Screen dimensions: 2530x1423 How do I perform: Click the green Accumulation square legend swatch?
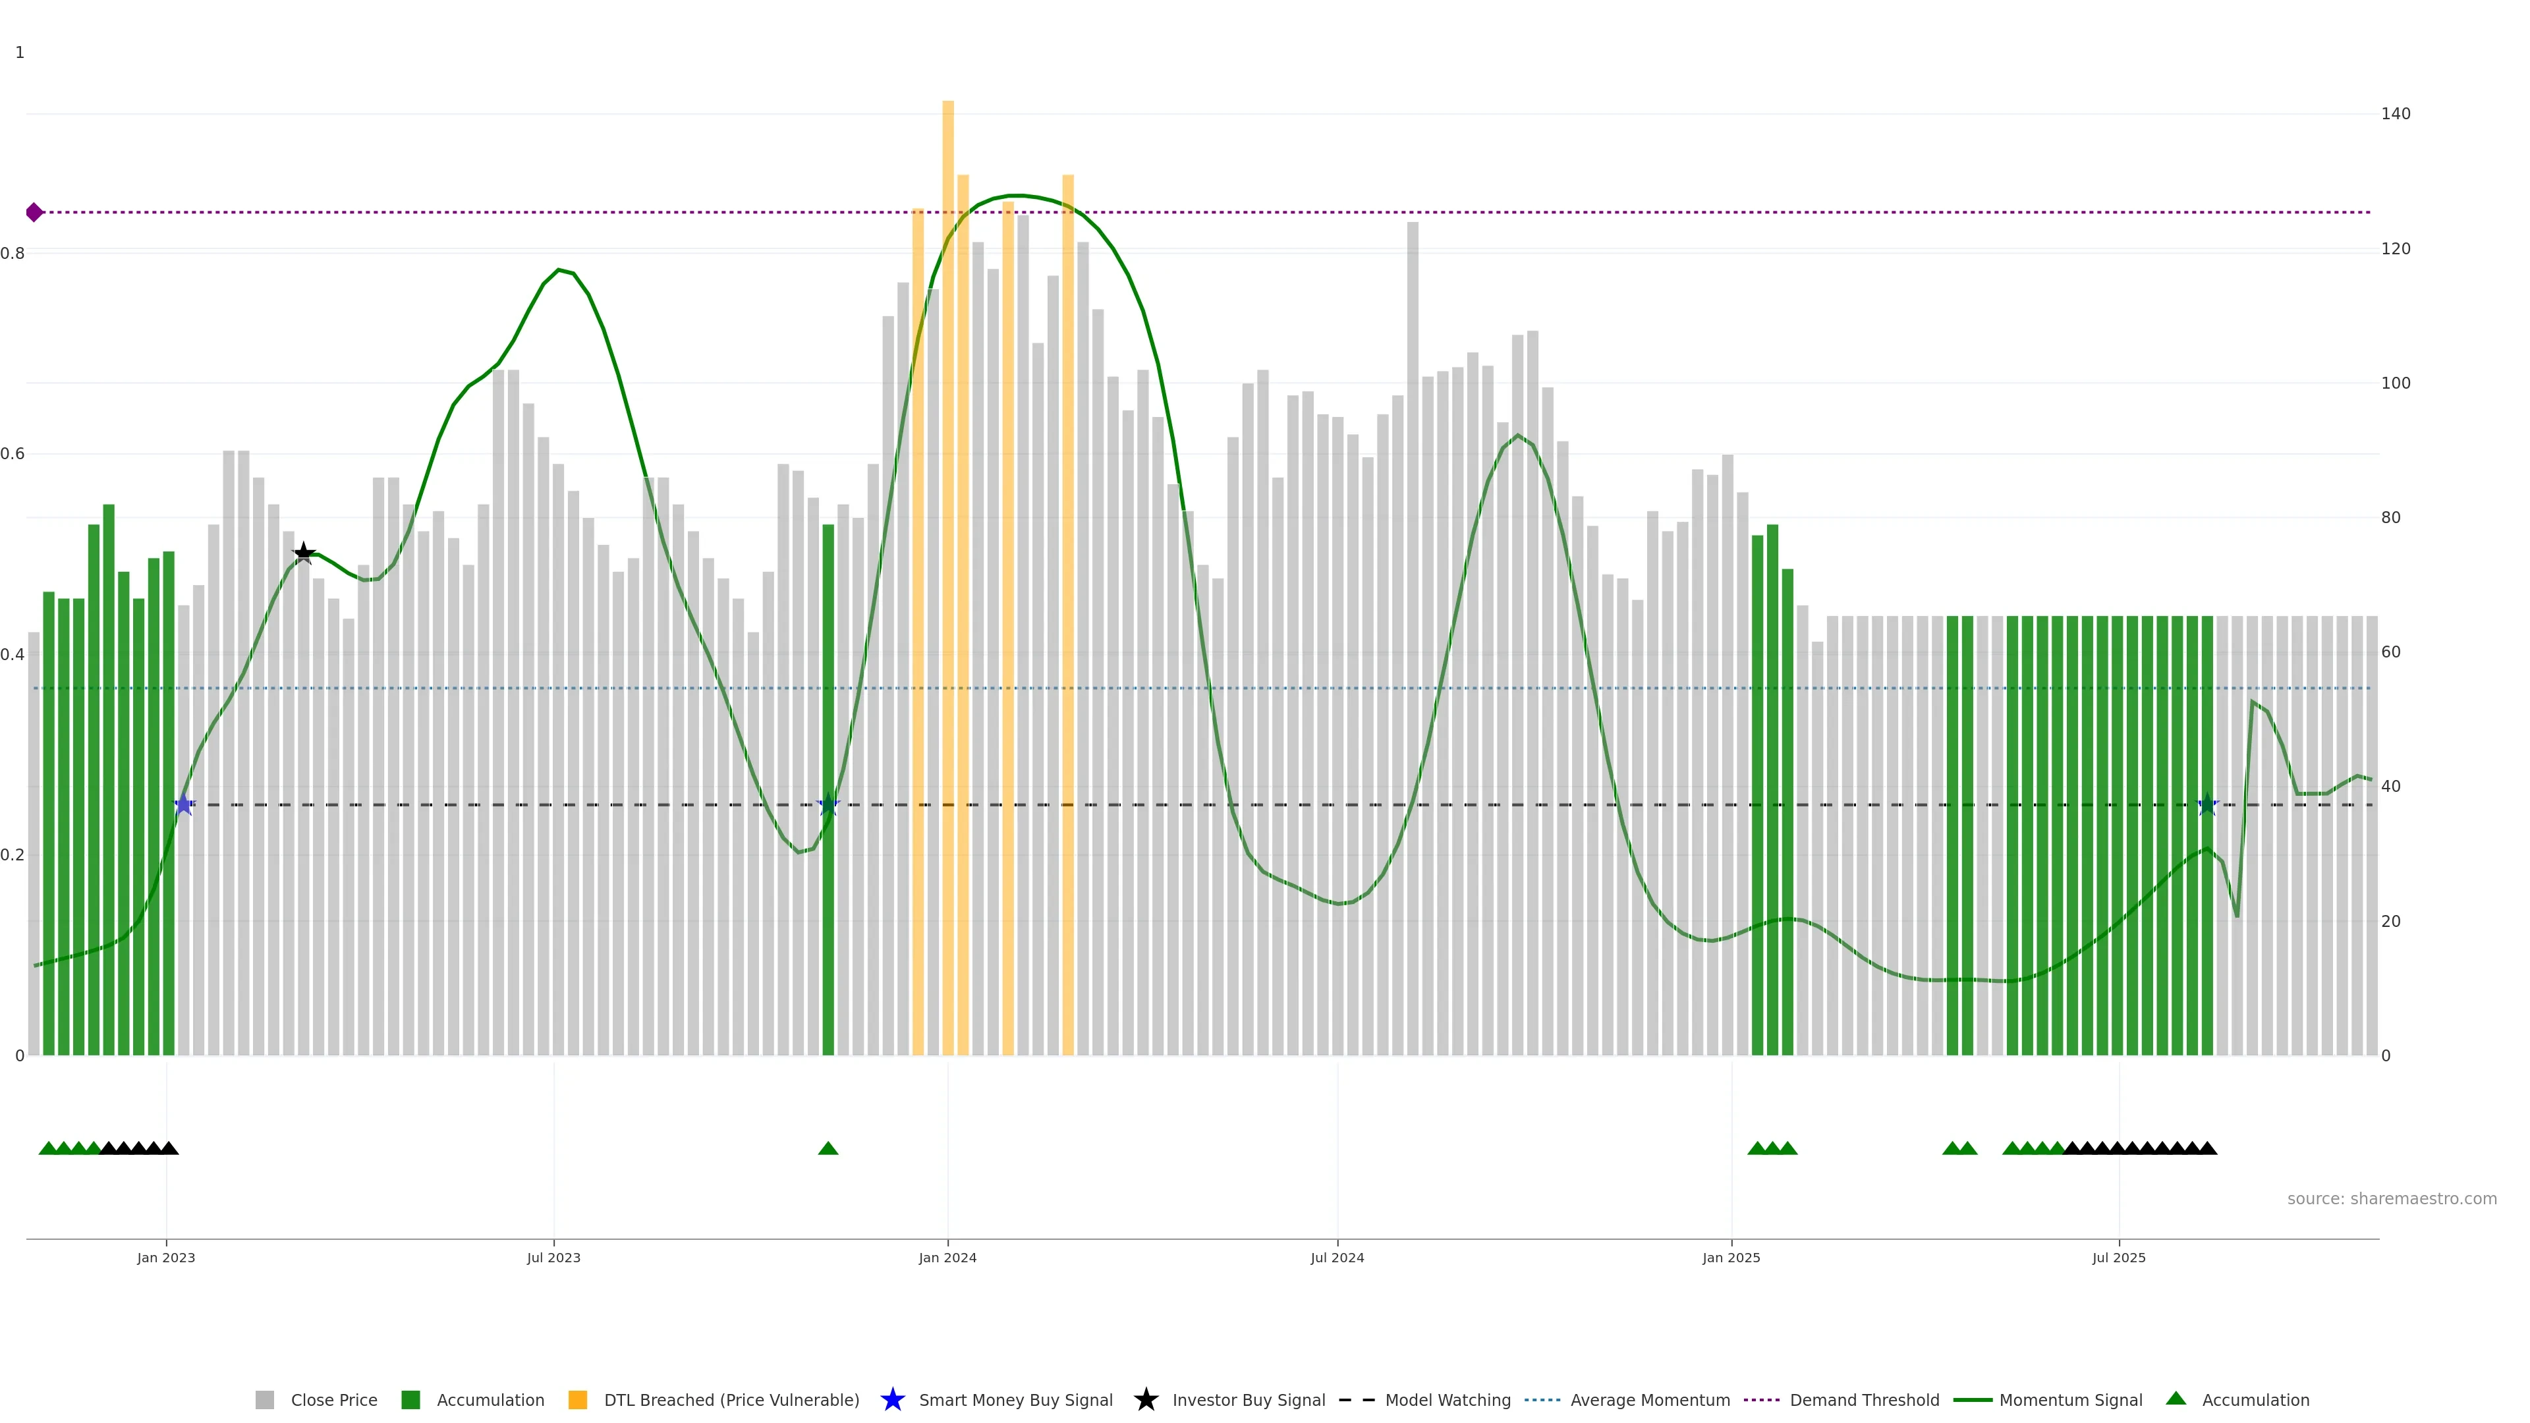[x=410, y=1399]
